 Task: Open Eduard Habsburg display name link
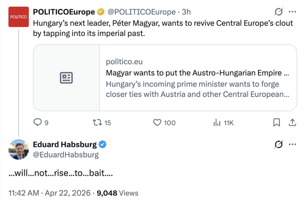click(x=65, y=144)
